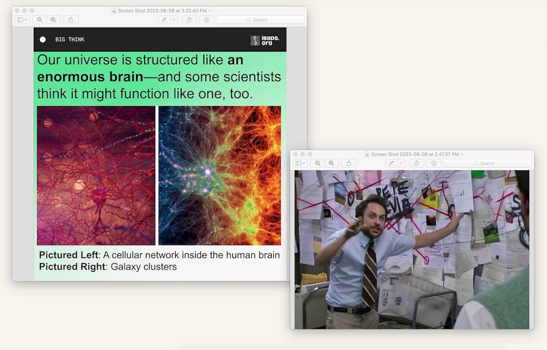Click the brain cellular network picture

(96, 176)
